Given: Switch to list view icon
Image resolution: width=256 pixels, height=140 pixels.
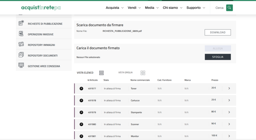Looking at the screenshot, I should (101, 73).
